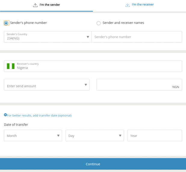The height and width of the screenshot is (172, 186).
Task: Open the Sender's Country code dropdown
Action: tap(48, 37)
